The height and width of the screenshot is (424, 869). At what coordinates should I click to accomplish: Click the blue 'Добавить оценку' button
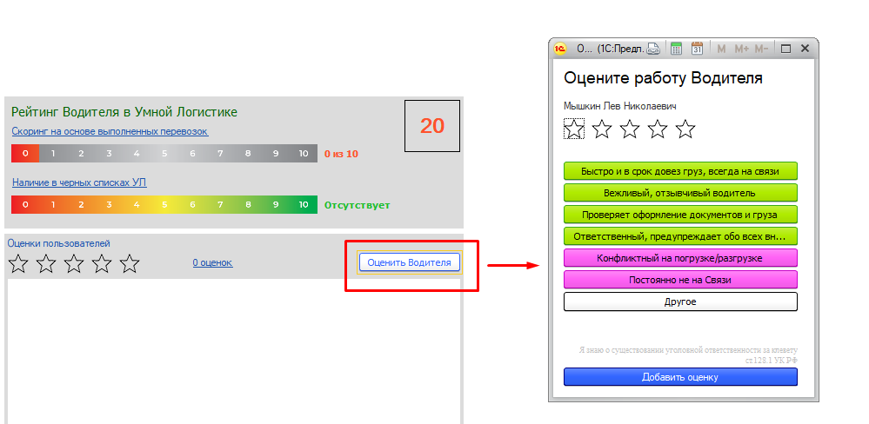click(680, 377)
